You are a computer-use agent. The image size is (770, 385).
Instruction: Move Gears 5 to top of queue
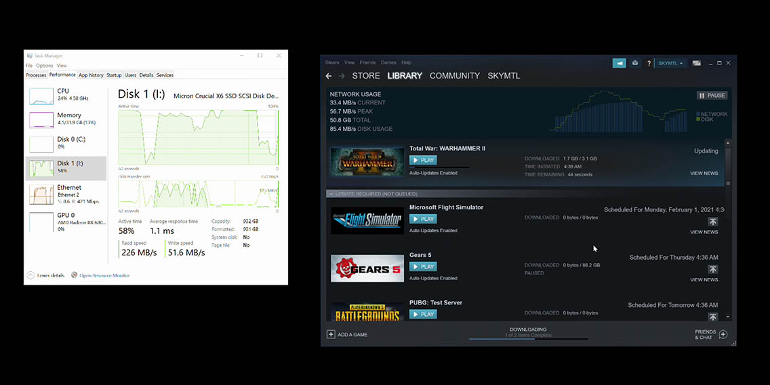712,270
